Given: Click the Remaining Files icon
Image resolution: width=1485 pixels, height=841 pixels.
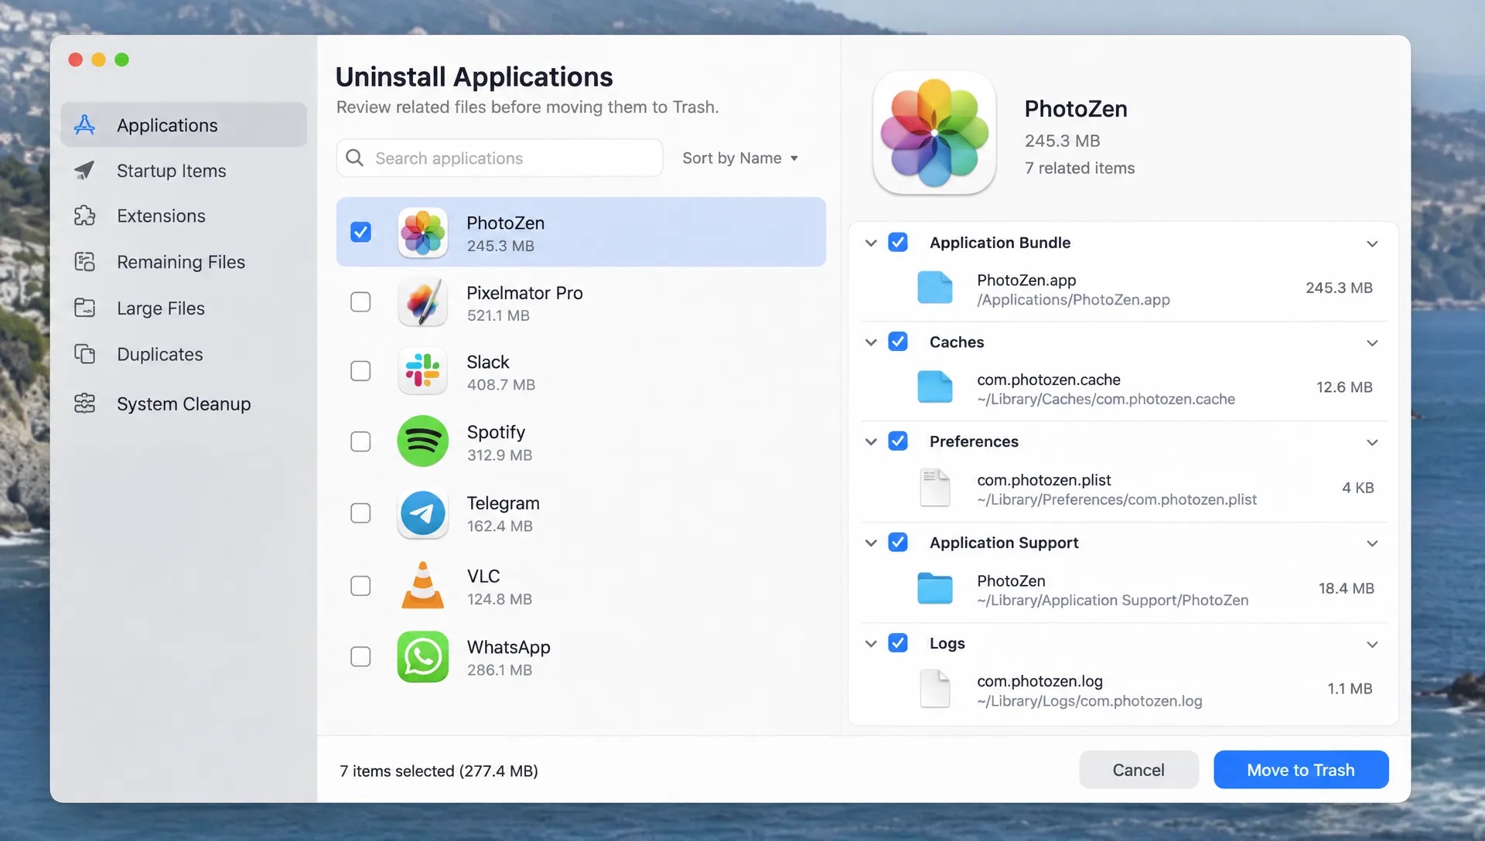Looking at the screenshot, I should point(84,262).
